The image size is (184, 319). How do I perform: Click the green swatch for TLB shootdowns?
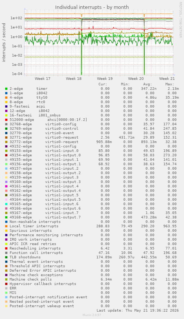[x=6, y=257]
